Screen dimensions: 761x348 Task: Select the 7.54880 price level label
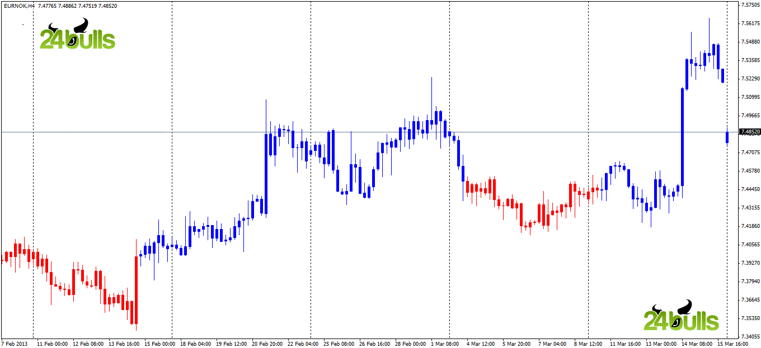(x=751, y=42)
